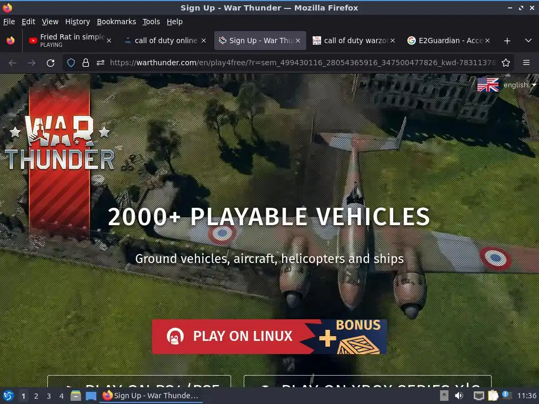Open the Bookmarks menu

coord(116,22)
